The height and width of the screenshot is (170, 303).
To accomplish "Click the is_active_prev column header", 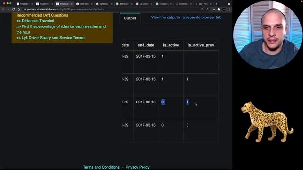I will (x=201, y=45).
